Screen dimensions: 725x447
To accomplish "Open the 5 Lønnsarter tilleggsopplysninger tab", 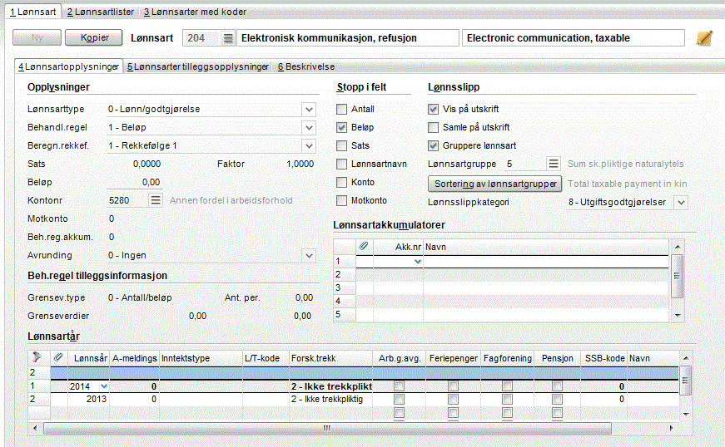I will point(198,66).
